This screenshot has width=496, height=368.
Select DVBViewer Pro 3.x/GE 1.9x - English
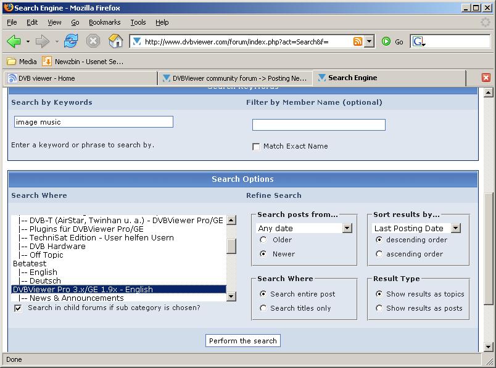pos(119,289)
